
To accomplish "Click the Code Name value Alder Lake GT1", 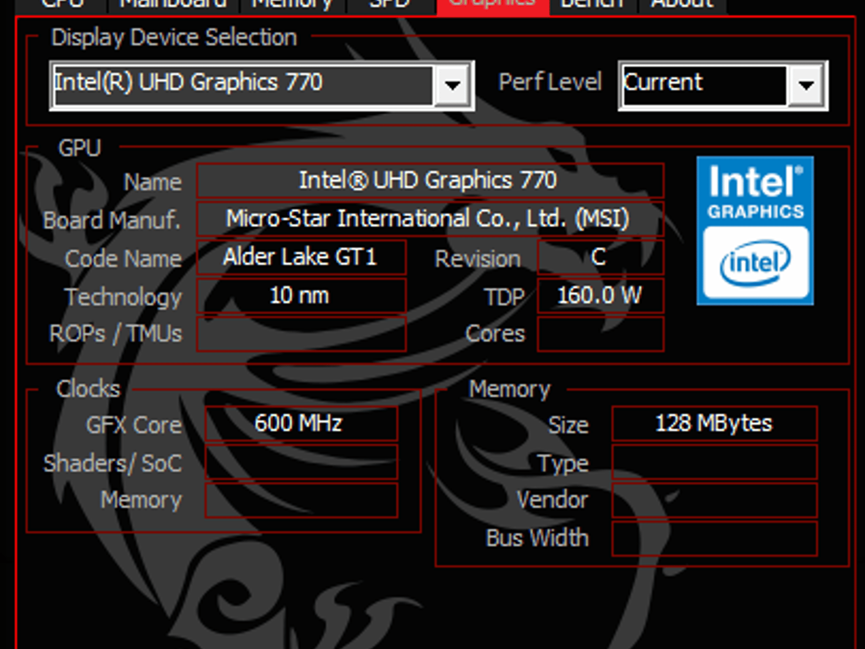I will coord(301,257).
